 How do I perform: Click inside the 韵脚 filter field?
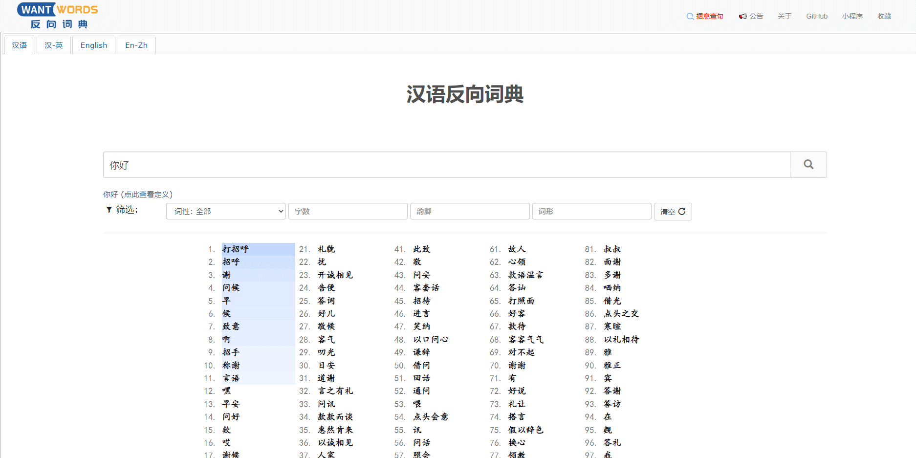point(469,211)
